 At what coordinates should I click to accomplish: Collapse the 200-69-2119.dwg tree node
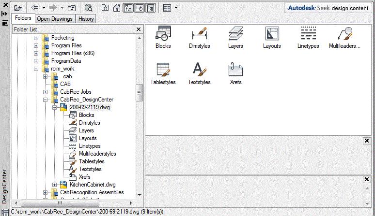tap(54, 107)
